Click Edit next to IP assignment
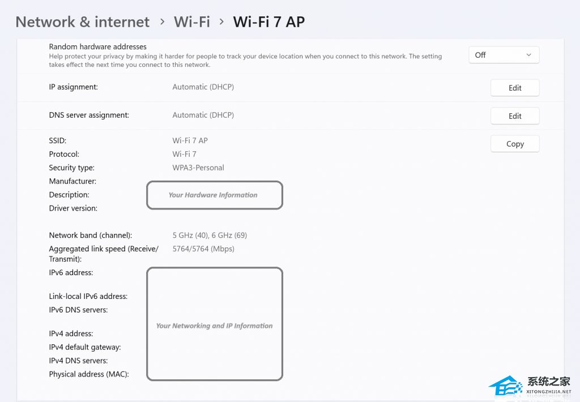Image resolution: width=580 pixels, height=402 pixels. tap(515, 88)
